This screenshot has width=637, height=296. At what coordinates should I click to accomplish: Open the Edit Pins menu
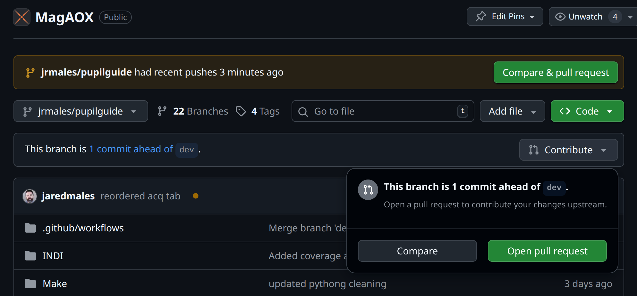[x=505, y=17]
